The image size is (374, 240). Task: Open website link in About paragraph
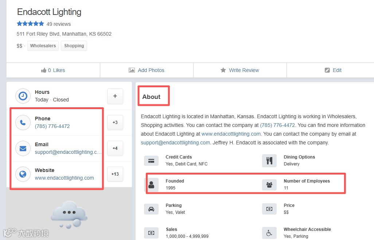click(x=231, y=134)
